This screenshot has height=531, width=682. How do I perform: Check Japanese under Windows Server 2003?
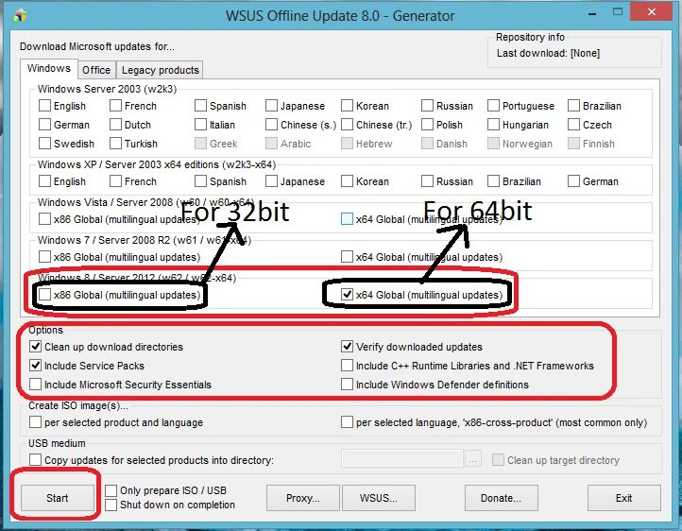pyautogui.click(x=271, y=106)
